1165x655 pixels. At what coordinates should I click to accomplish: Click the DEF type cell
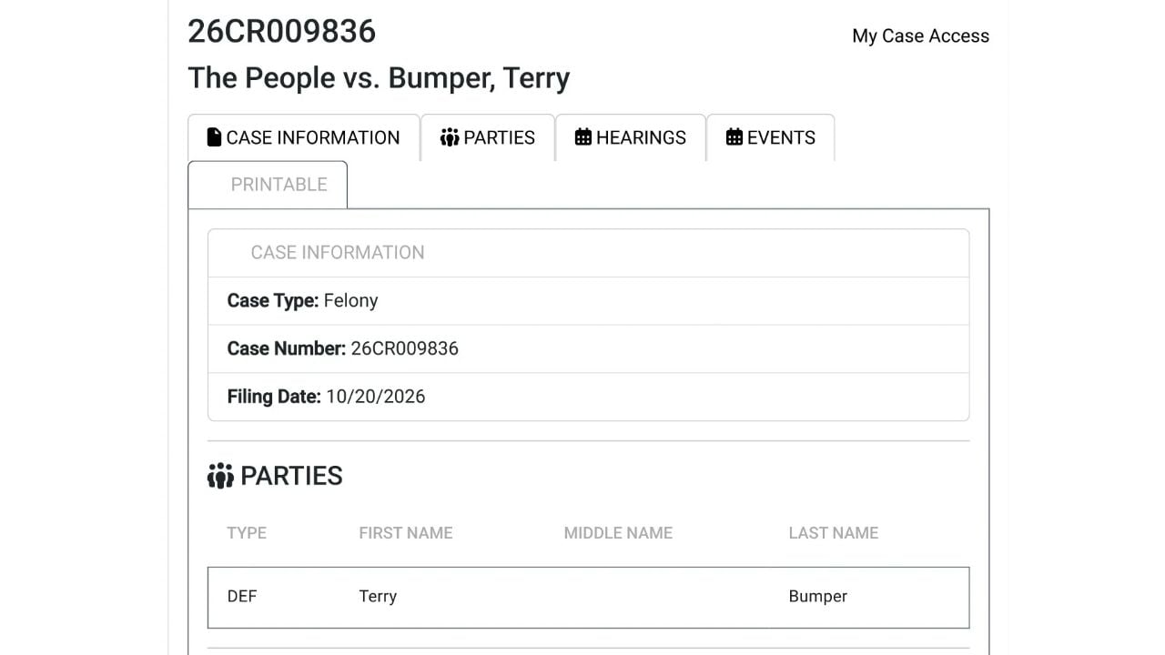pyautogui.click(x=242, y=597)
